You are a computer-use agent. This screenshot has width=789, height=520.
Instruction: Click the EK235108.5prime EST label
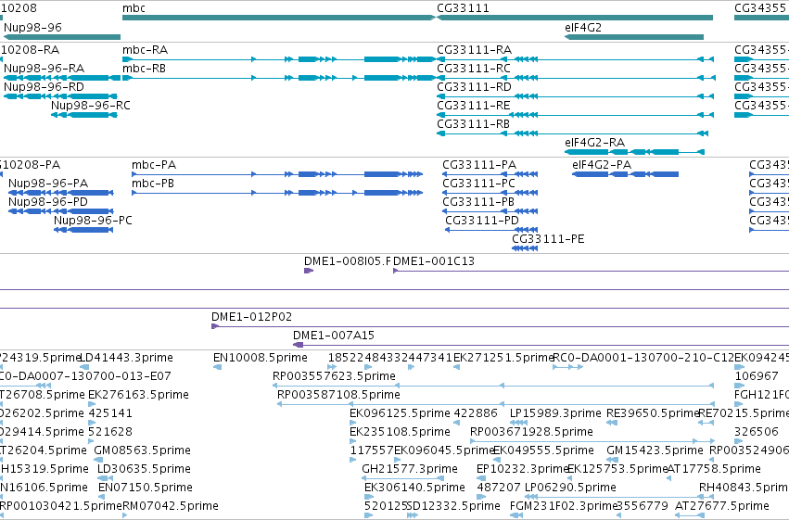point(400,433)
